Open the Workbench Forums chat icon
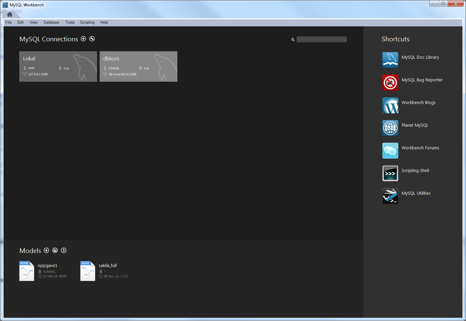 point(390,151)
